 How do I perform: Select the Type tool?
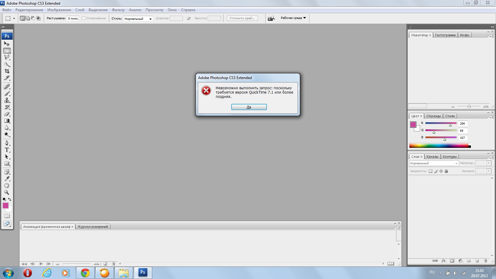tap(7, 150)
